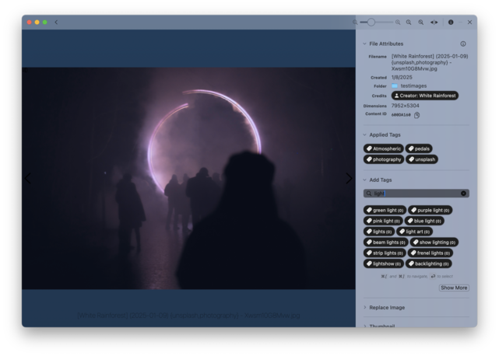Click the Atmospheric applied tag
The image size is (499, 356).
click(x=384, y=148)
